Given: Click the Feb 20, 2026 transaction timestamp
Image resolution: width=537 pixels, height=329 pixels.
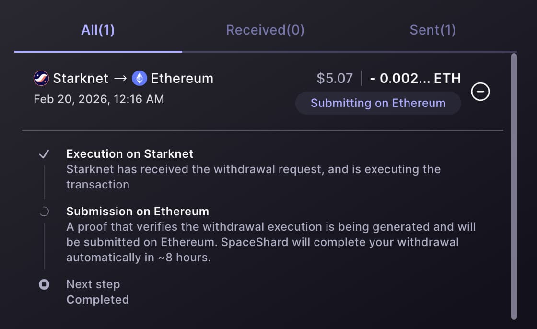Looking at the screenshot, I should [99, 99].
